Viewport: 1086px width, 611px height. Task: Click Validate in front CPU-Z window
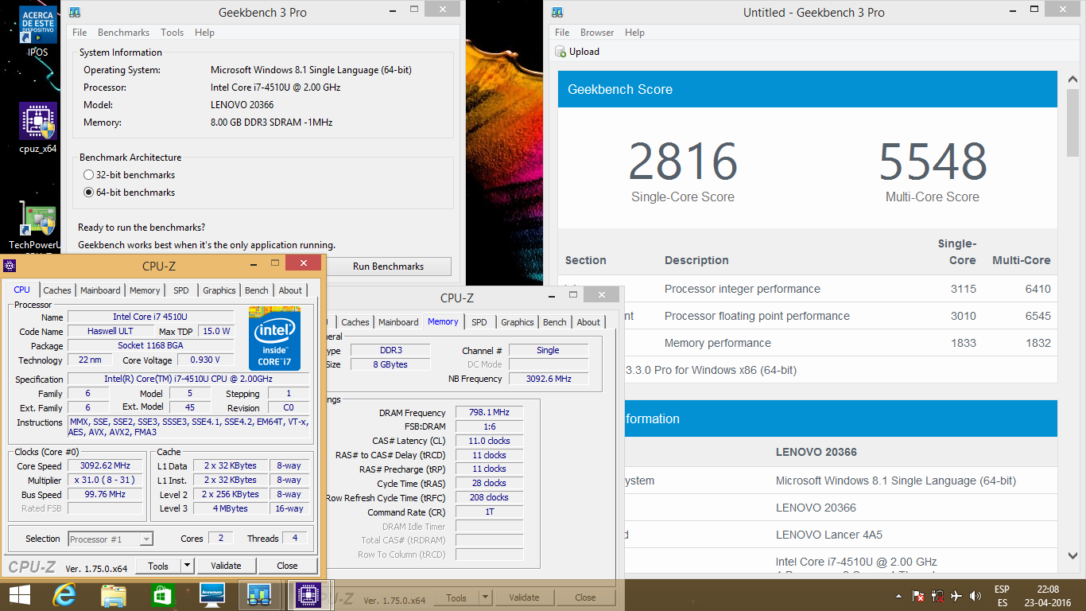pyautogui.click(x=226, y=566)
